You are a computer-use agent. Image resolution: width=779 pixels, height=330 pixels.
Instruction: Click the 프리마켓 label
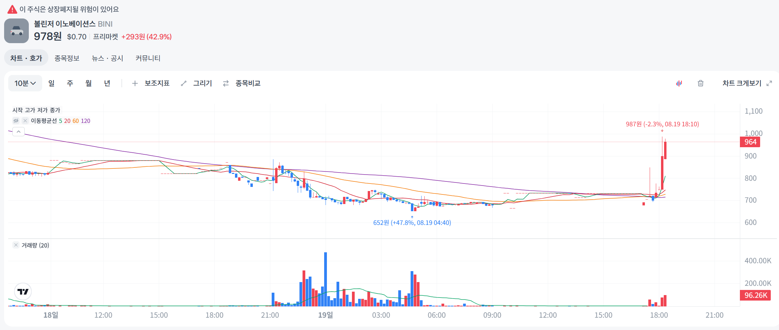coord(106,37)
